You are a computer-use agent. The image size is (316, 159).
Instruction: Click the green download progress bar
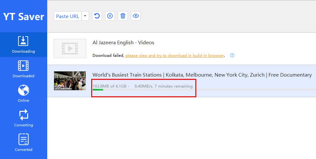(98, 90)
